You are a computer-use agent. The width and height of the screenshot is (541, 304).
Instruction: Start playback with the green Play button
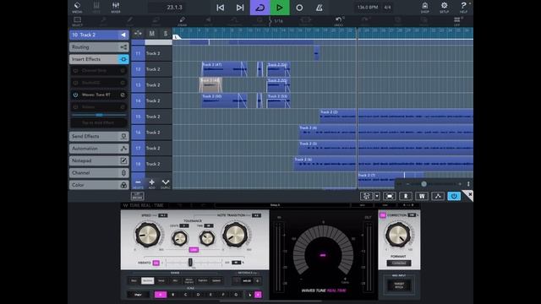coord(280,8)
